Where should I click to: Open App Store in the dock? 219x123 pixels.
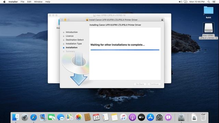150,117
